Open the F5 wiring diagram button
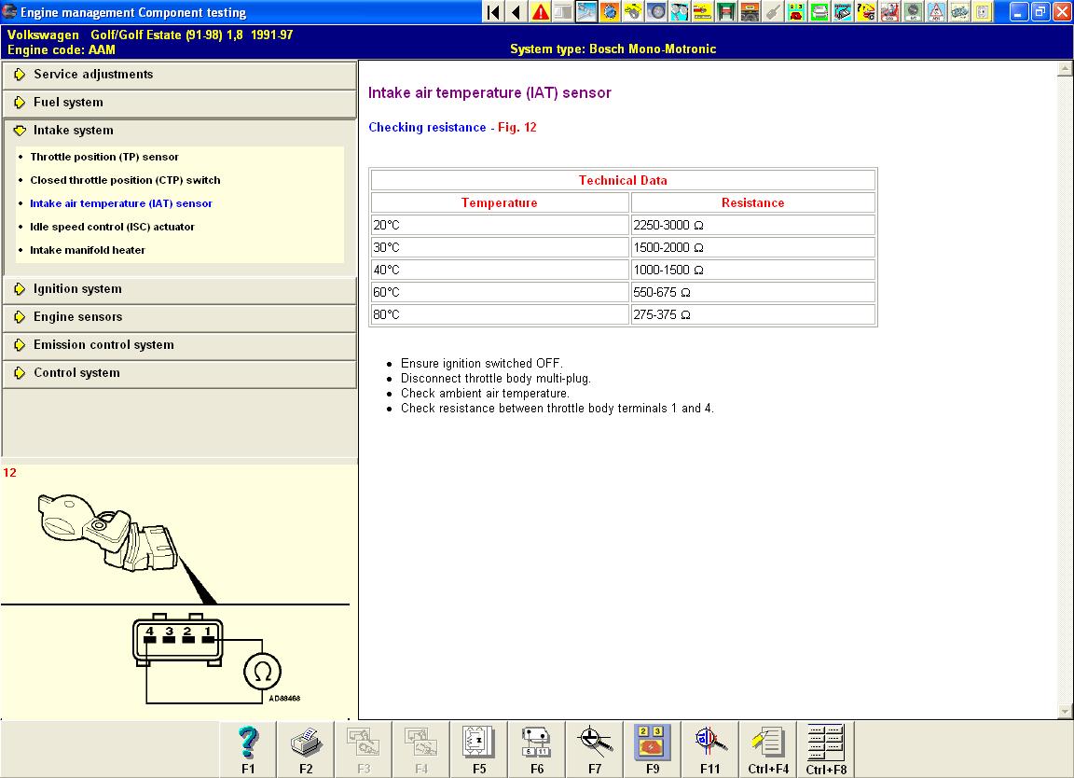 pyautogui.click(x=479, y=748)
